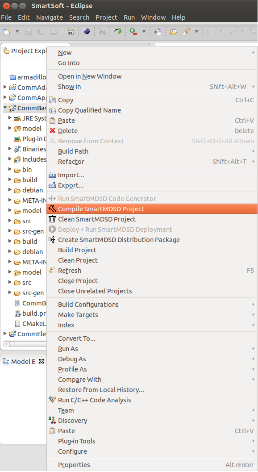Select Create SmartMDSD Distribution Package
This screenshot has width=258, height=472.
coord(152,240)
